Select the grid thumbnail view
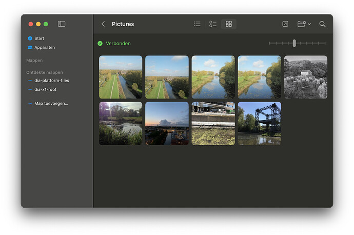 click(x=229, y=24)
